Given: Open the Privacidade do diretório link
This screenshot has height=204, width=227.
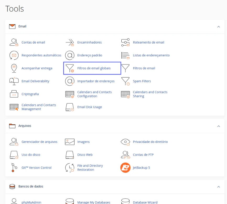Looking at the screenshot, I should [x=150, y=142].
